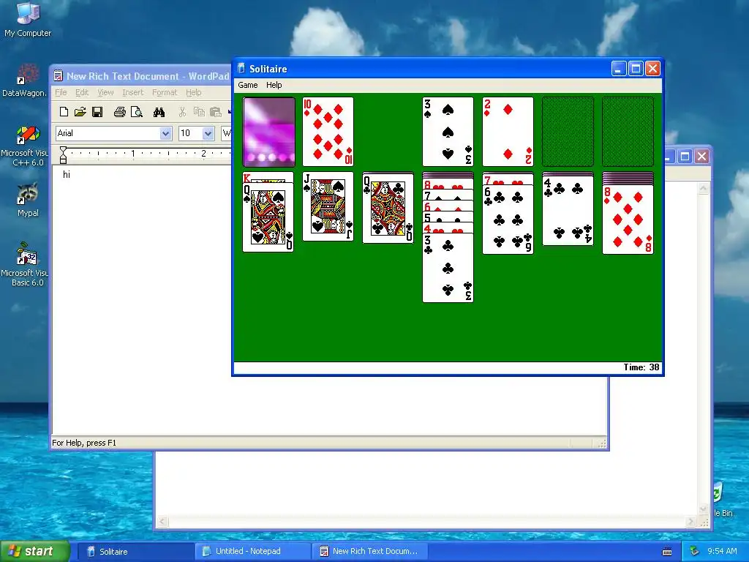The height and width of the screenshot is (562, 749).
Task: Open Mypal desktop shortcut
Action: 28,200
